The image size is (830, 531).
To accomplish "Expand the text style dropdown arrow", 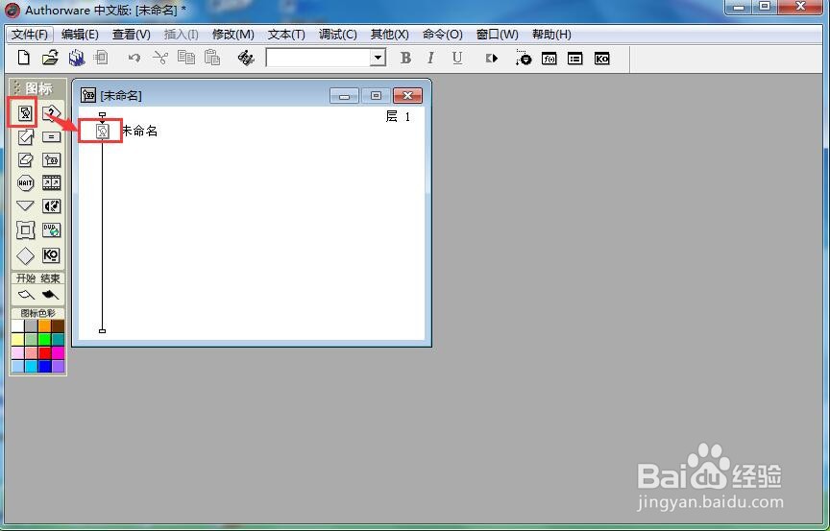I will (x=378, y=58).
